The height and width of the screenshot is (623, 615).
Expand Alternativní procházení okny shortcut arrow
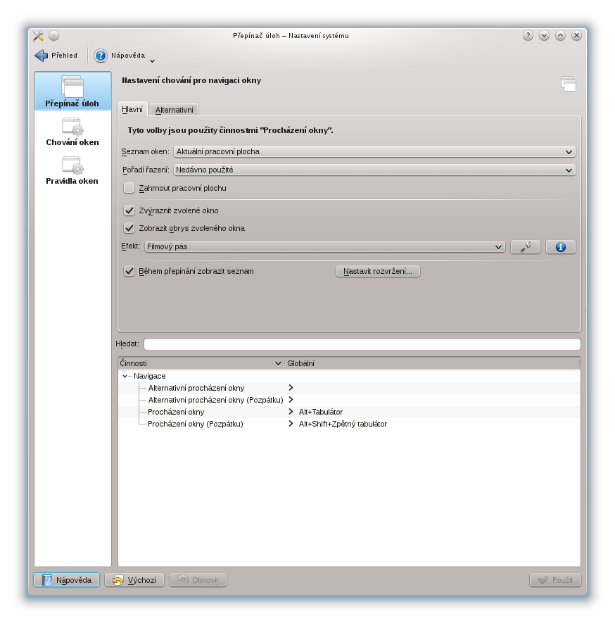291,388
